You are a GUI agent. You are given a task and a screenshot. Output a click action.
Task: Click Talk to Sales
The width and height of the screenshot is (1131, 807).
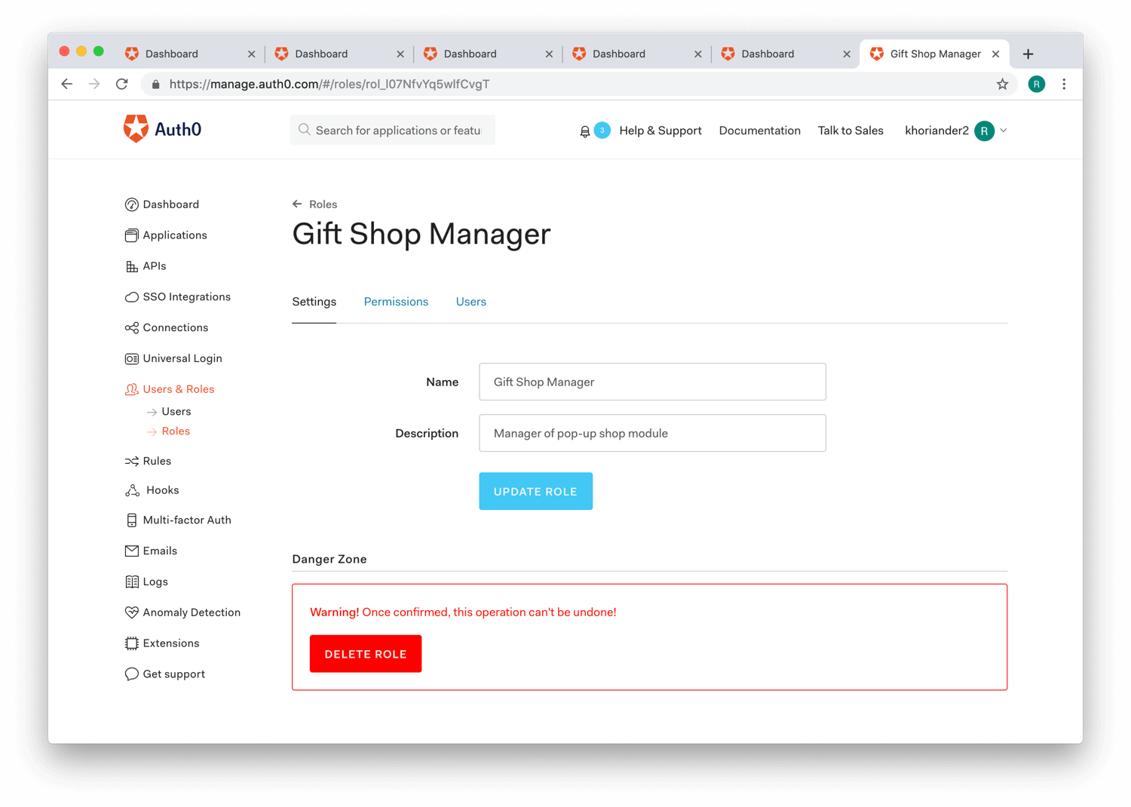click(851, 130)
